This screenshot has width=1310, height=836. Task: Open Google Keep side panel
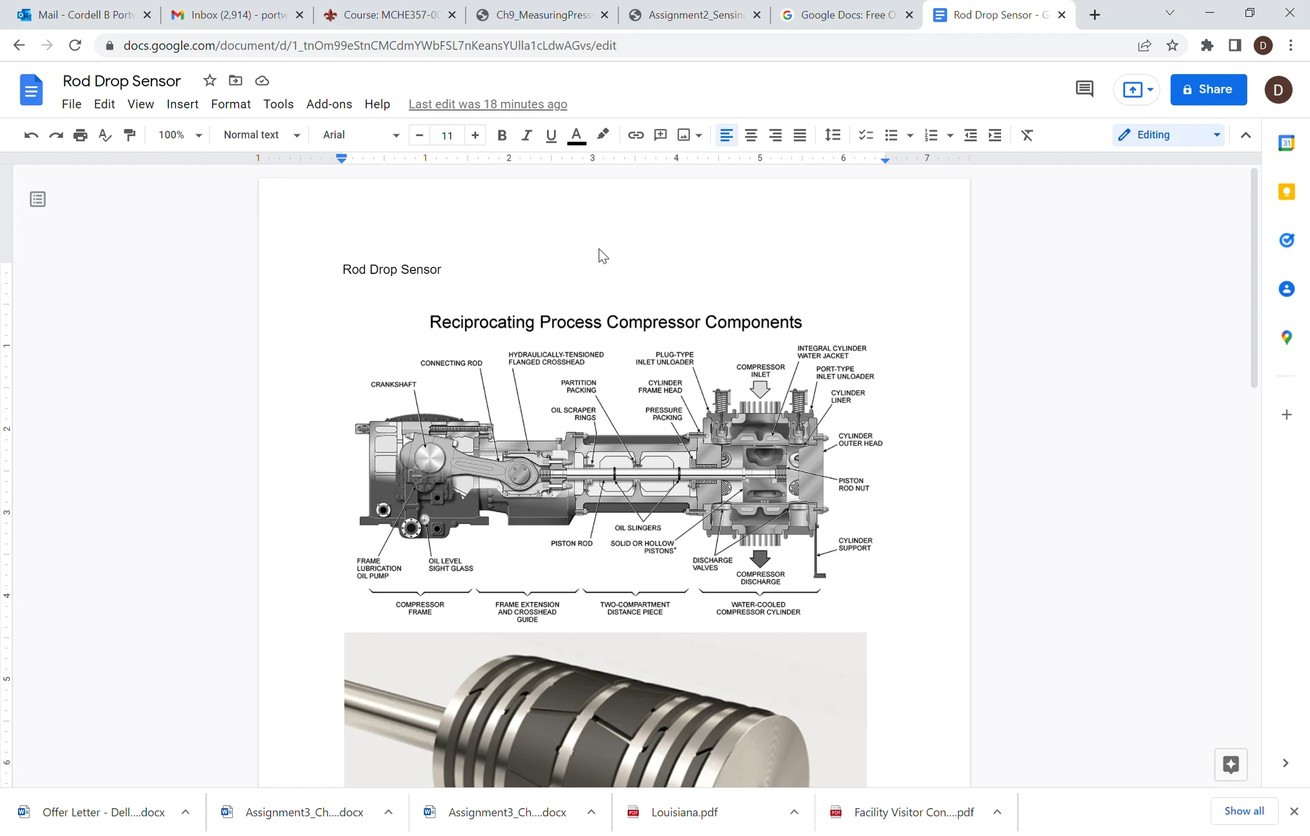(x=1286, y=192)
